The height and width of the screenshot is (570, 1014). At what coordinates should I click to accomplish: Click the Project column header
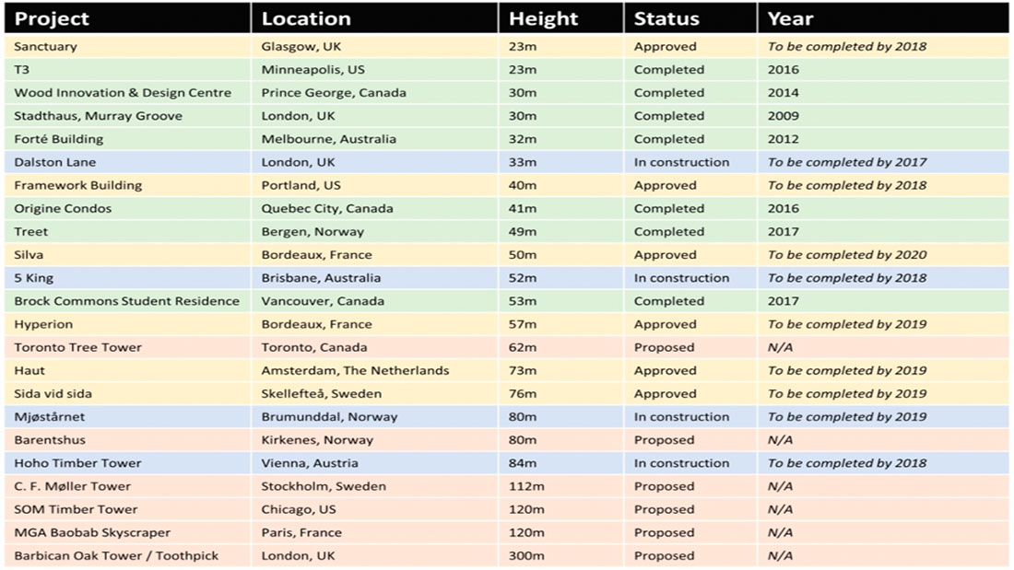[x=52, y=18]
